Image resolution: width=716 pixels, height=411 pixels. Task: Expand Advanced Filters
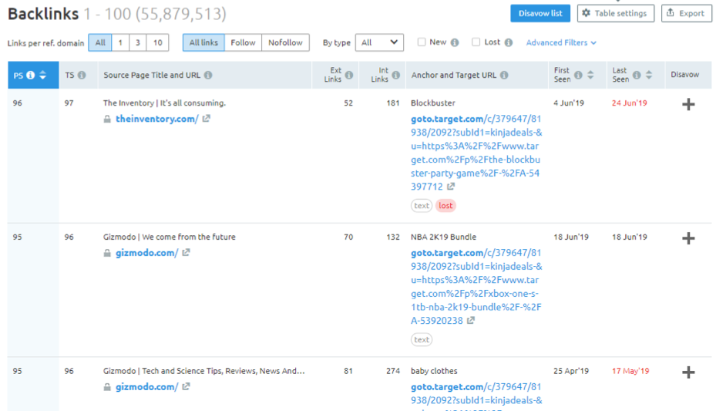click(561, 42)
